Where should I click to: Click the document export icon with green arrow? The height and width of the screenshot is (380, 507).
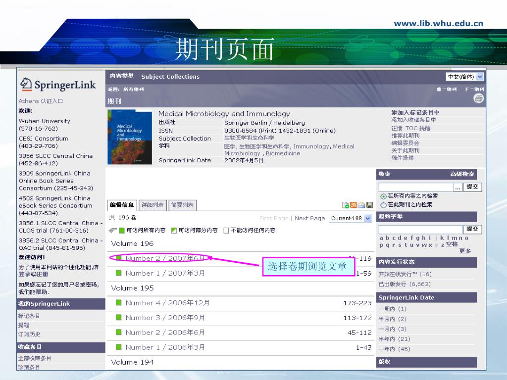click(x=345, y=205)
